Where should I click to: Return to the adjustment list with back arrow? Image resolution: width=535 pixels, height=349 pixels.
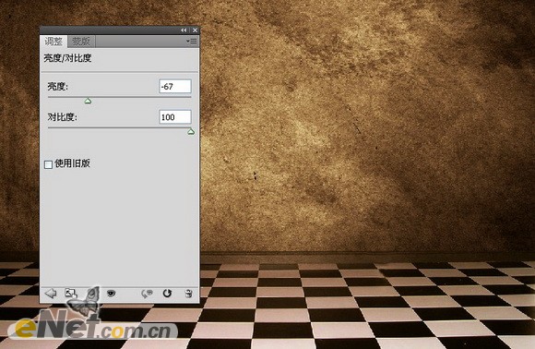tap(51, 294)
